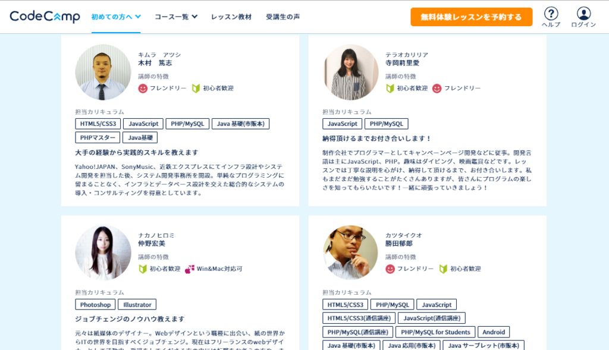Click the name 寺岡莉里愛

point(403,63)
